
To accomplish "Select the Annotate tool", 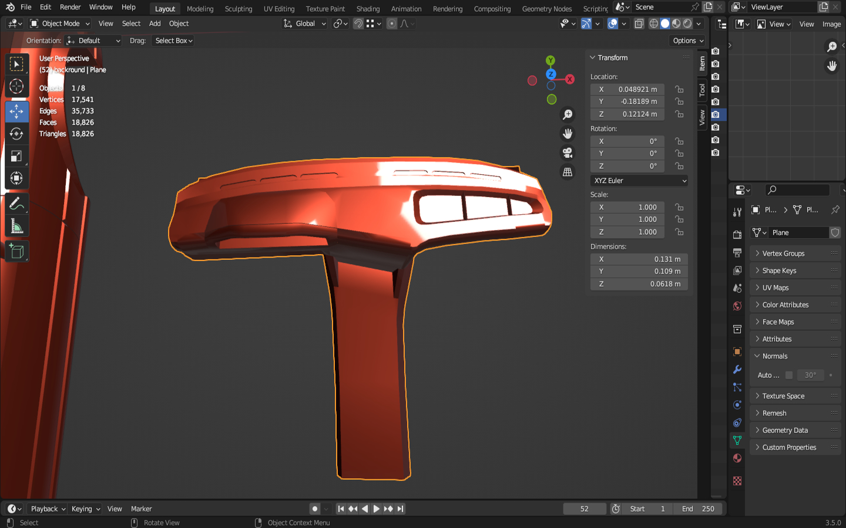I will [16, 204].
